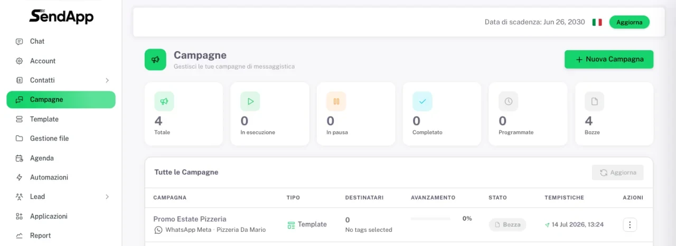Click the Bozze document icon

pos(595,101)
